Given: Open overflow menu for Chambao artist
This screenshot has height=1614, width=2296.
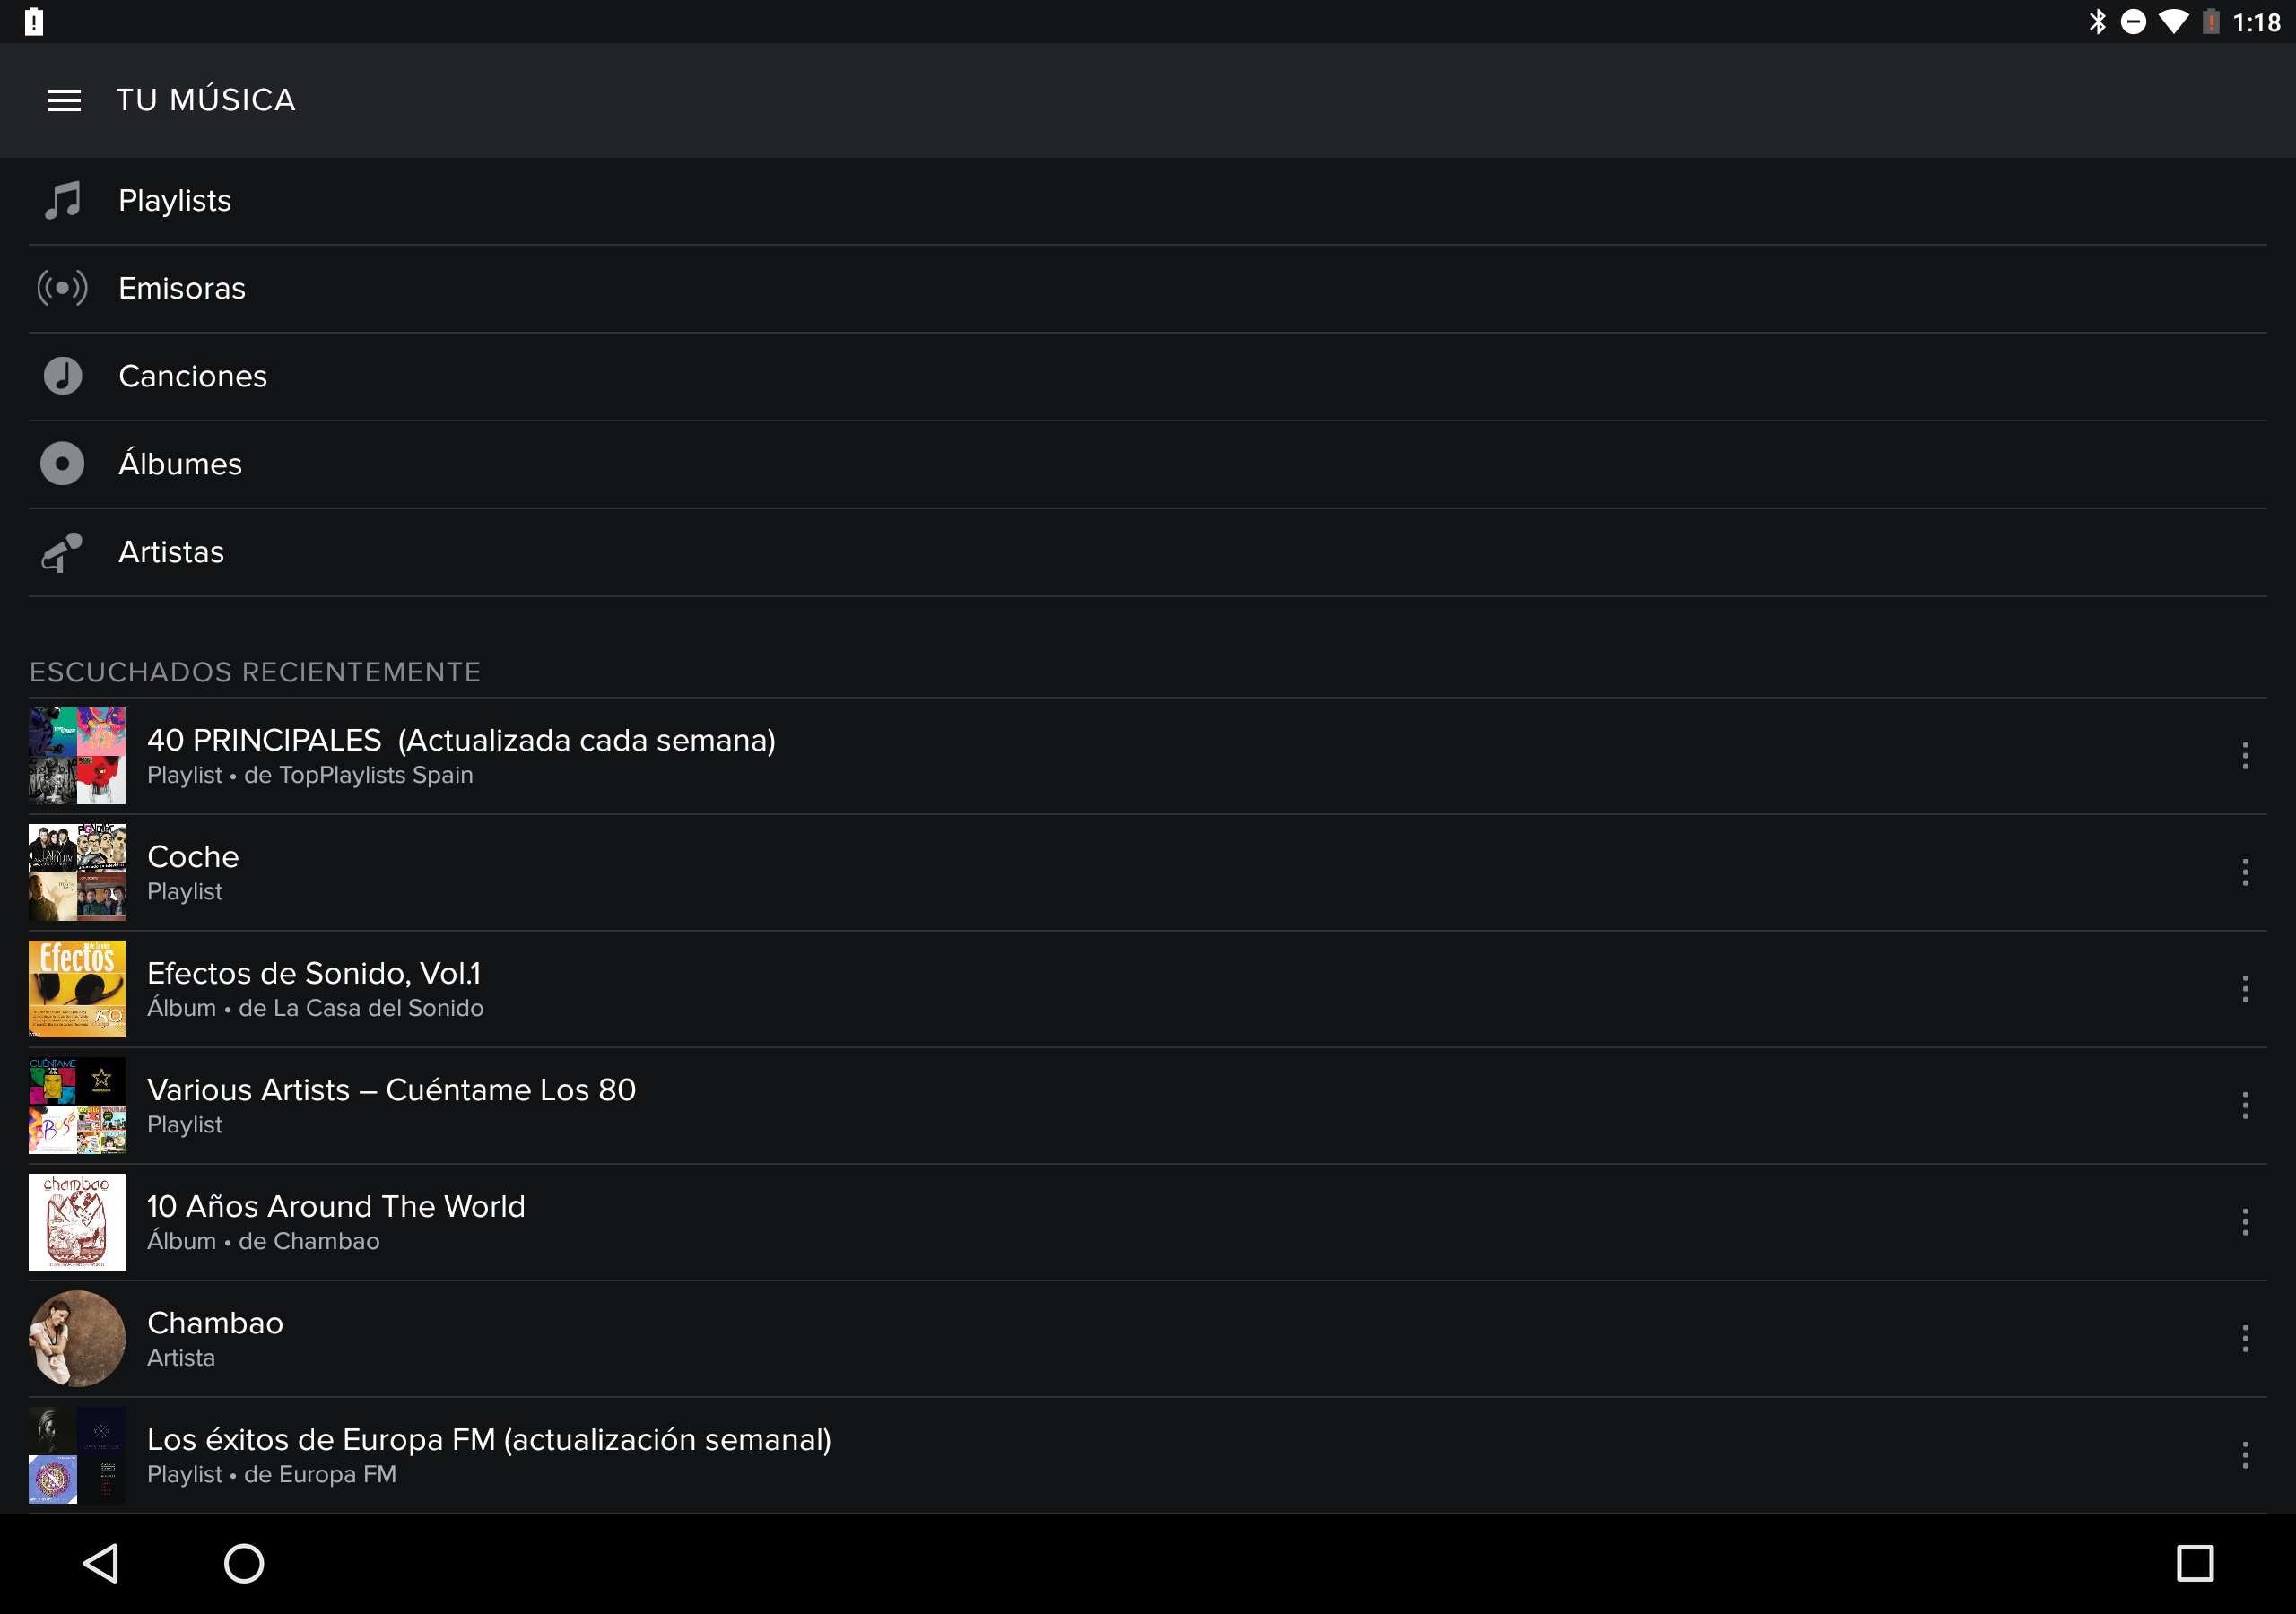Looking at the screenshot, I should pos(2245,1338).
